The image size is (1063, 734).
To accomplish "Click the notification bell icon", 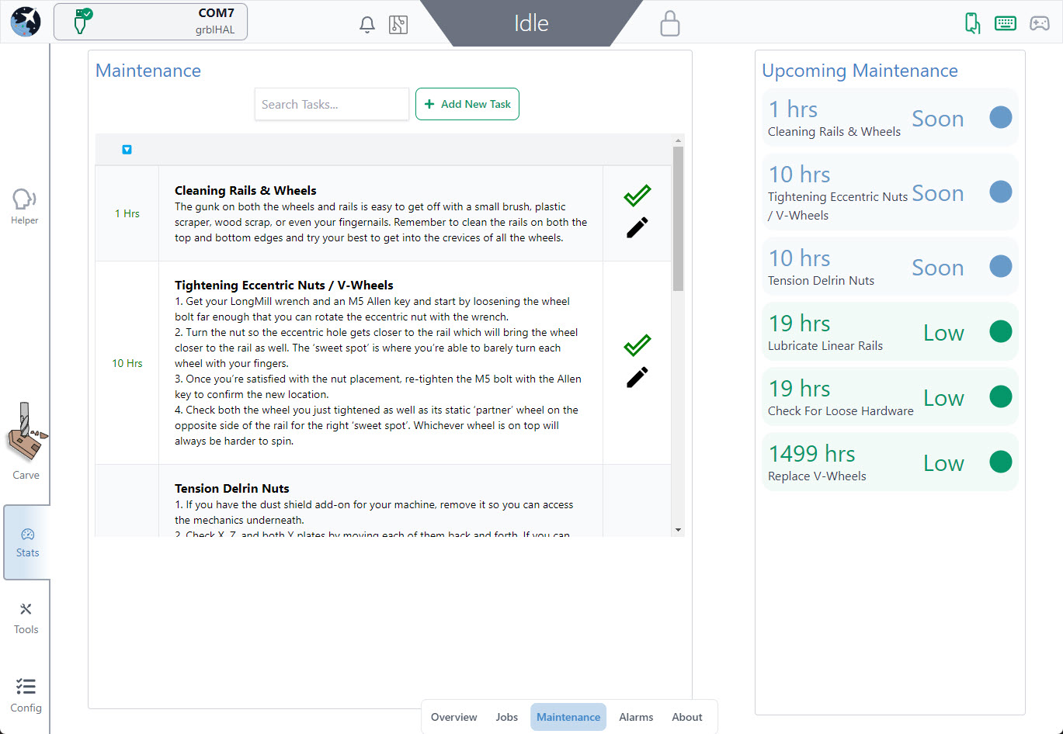I will tap(367, 24).
